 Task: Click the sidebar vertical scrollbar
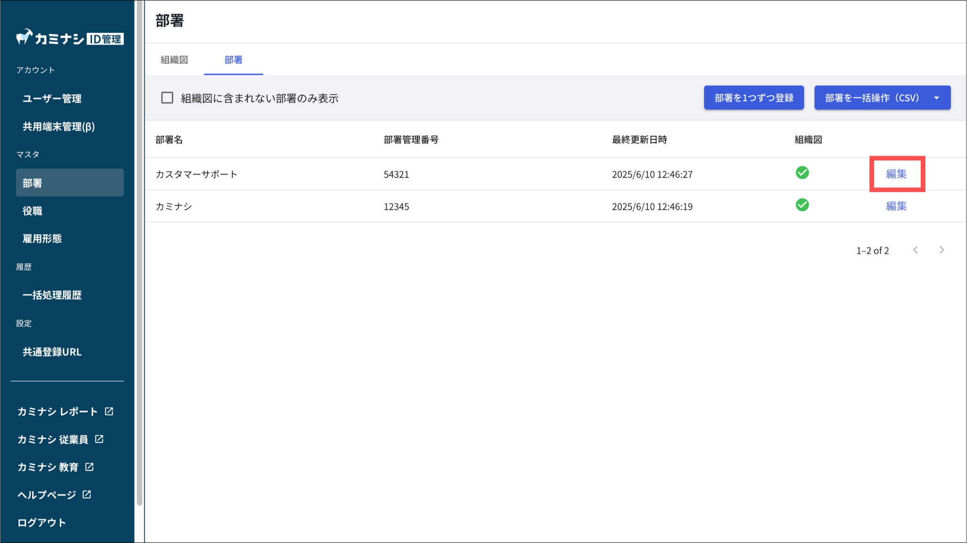pyautogui.click(x=139, y=252)
